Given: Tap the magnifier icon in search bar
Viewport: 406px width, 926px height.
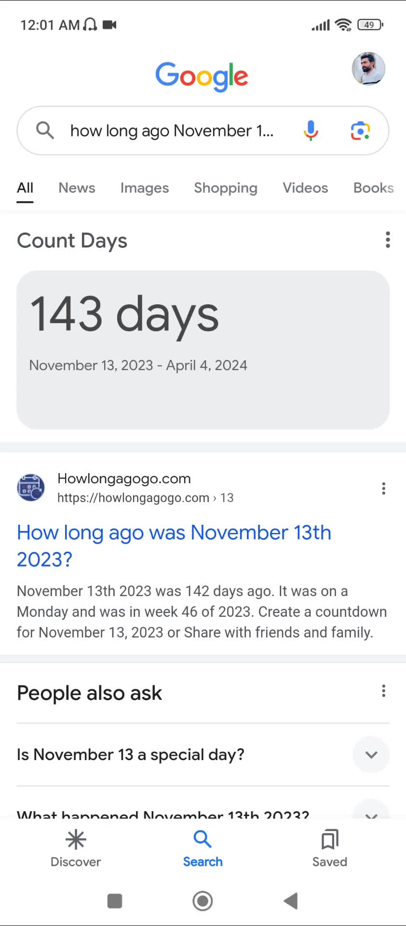Looking at the screenshot, I should [45, 130].
